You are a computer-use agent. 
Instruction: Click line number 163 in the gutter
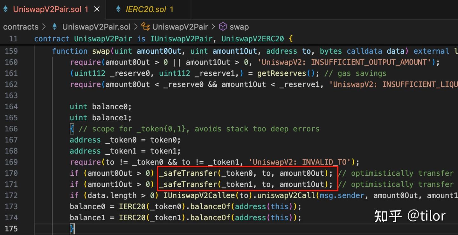pyautogui.click(x=11, y=96)
